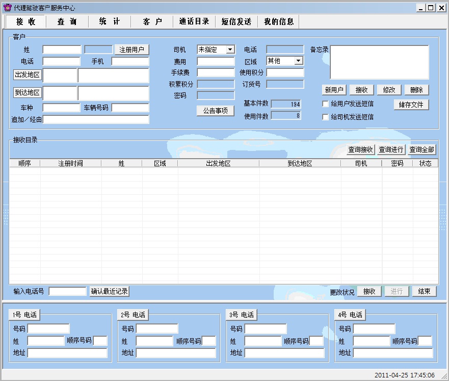The image size is (449, 381).
Task: Open the 统计 tab
Action: (x=110, y=21)
